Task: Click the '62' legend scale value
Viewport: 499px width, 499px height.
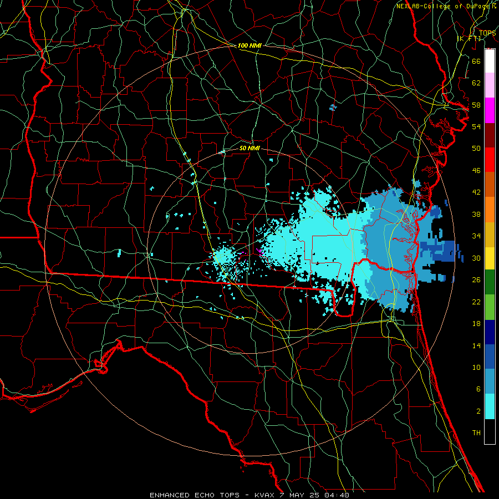Action: (476, 83)
